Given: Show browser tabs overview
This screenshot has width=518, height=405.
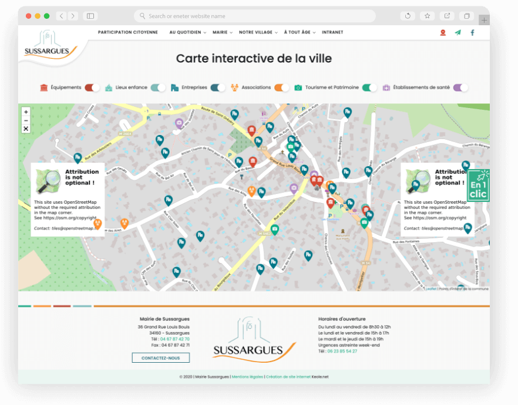Looking at the screenshot, I should click(467, 16).
